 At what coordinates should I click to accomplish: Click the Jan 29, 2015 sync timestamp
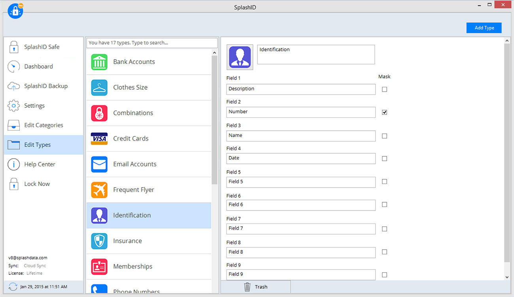[x=43, y=287]
